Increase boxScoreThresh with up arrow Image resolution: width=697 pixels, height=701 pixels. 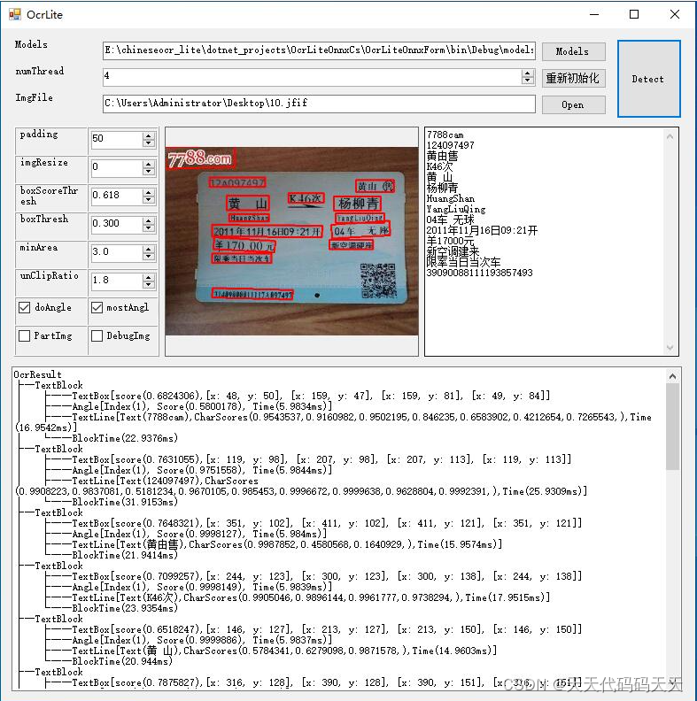pos(149,192)
